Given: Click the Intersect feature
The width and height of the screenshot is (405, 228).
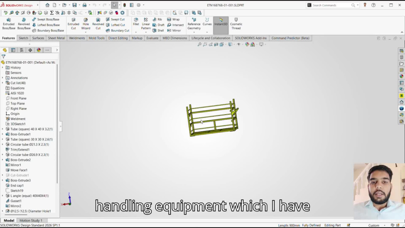Looking at the screenshot, I should coord(175,25).
